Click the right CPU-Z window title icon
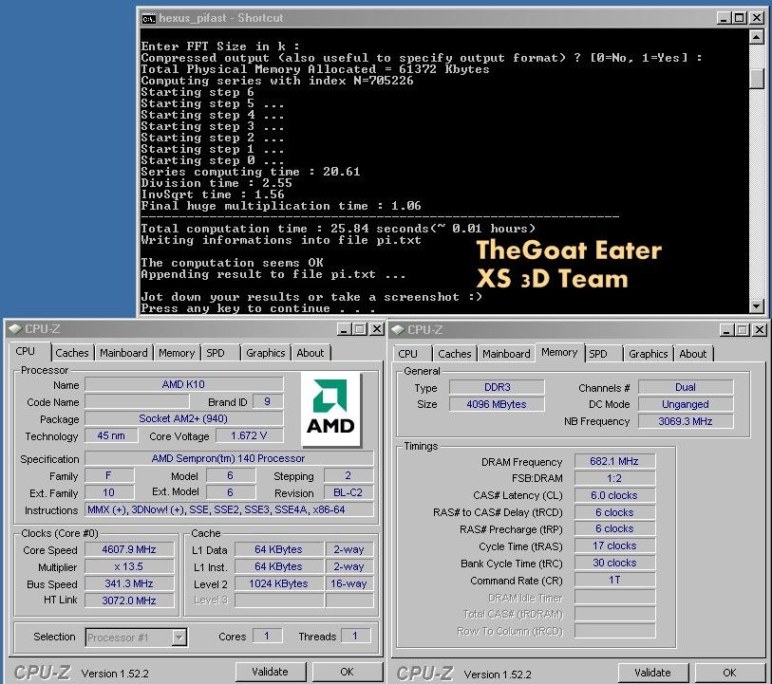 click(x=398, y=330)
